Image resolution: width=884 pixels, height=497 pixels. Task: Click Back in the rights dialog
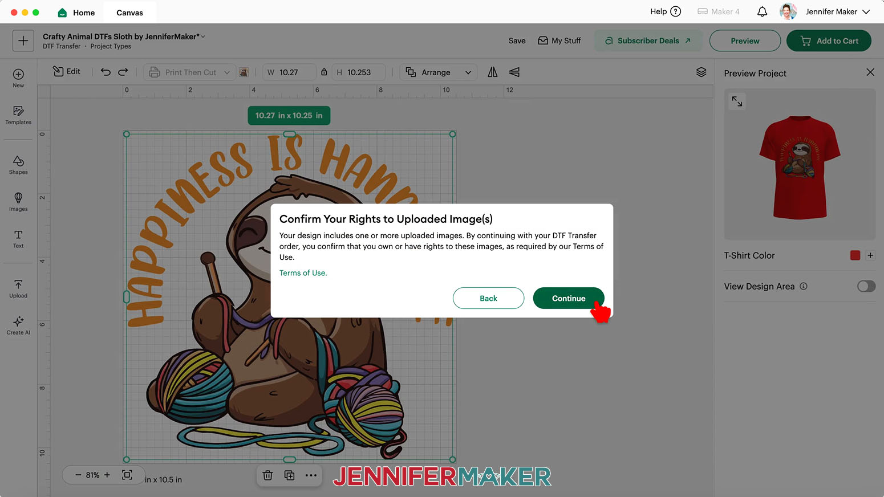click(488, 298)
